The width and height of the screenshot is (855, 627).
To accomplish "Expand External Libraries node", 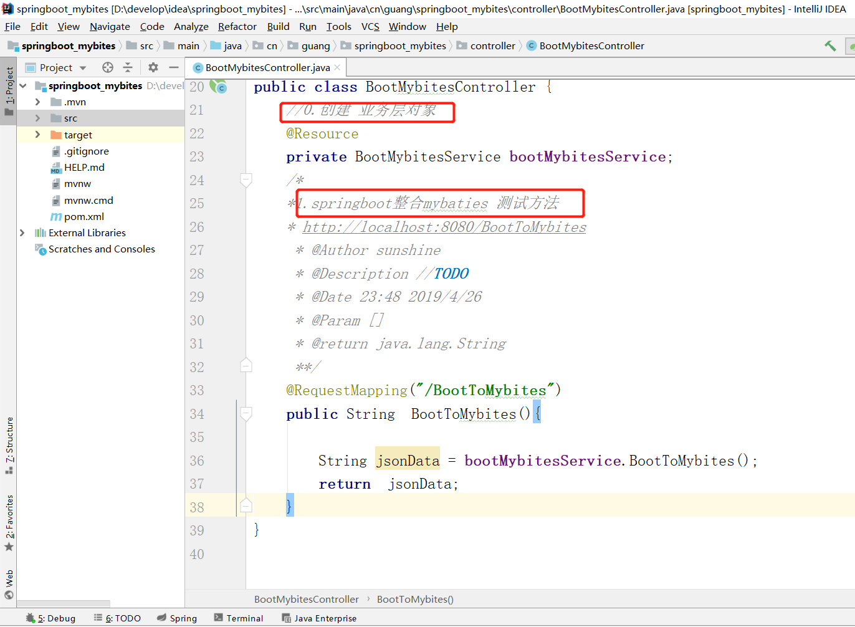I will 22,232.
